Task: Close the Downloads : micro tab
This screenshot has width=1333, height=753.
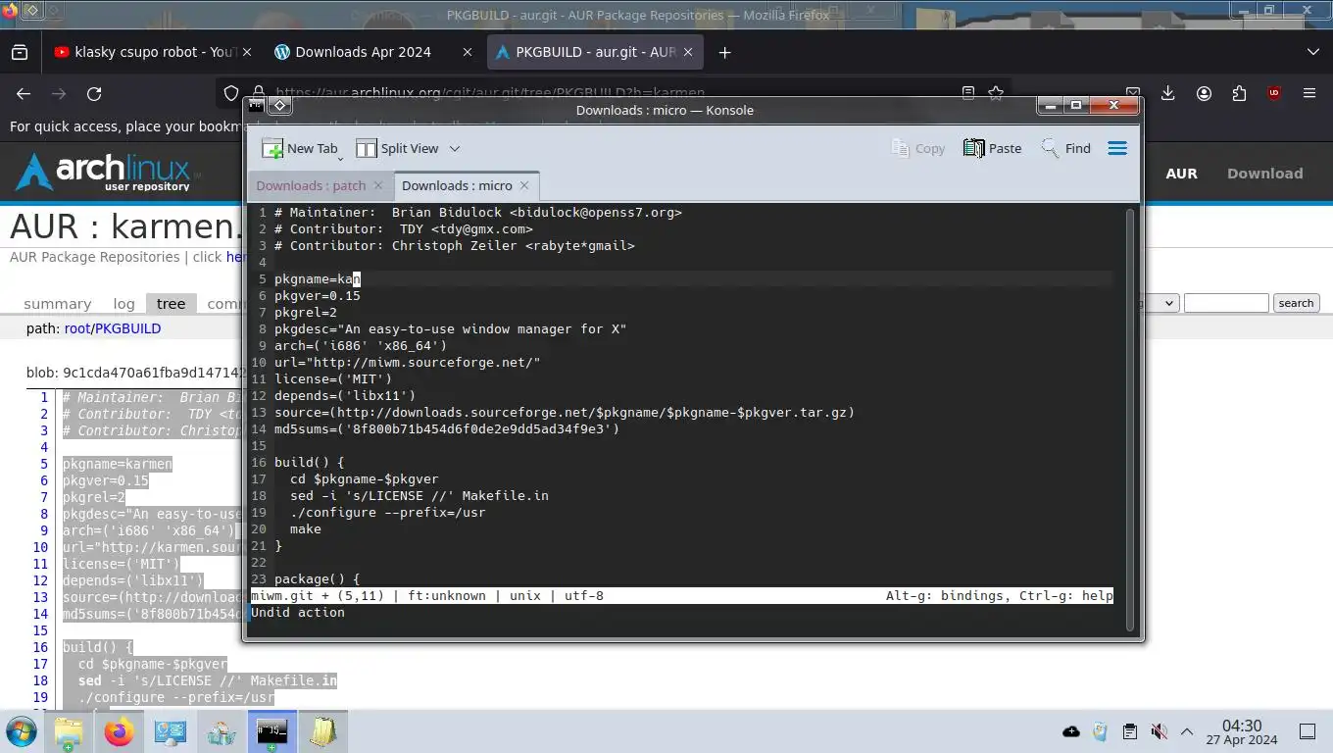Action: [x=524, y=185]
